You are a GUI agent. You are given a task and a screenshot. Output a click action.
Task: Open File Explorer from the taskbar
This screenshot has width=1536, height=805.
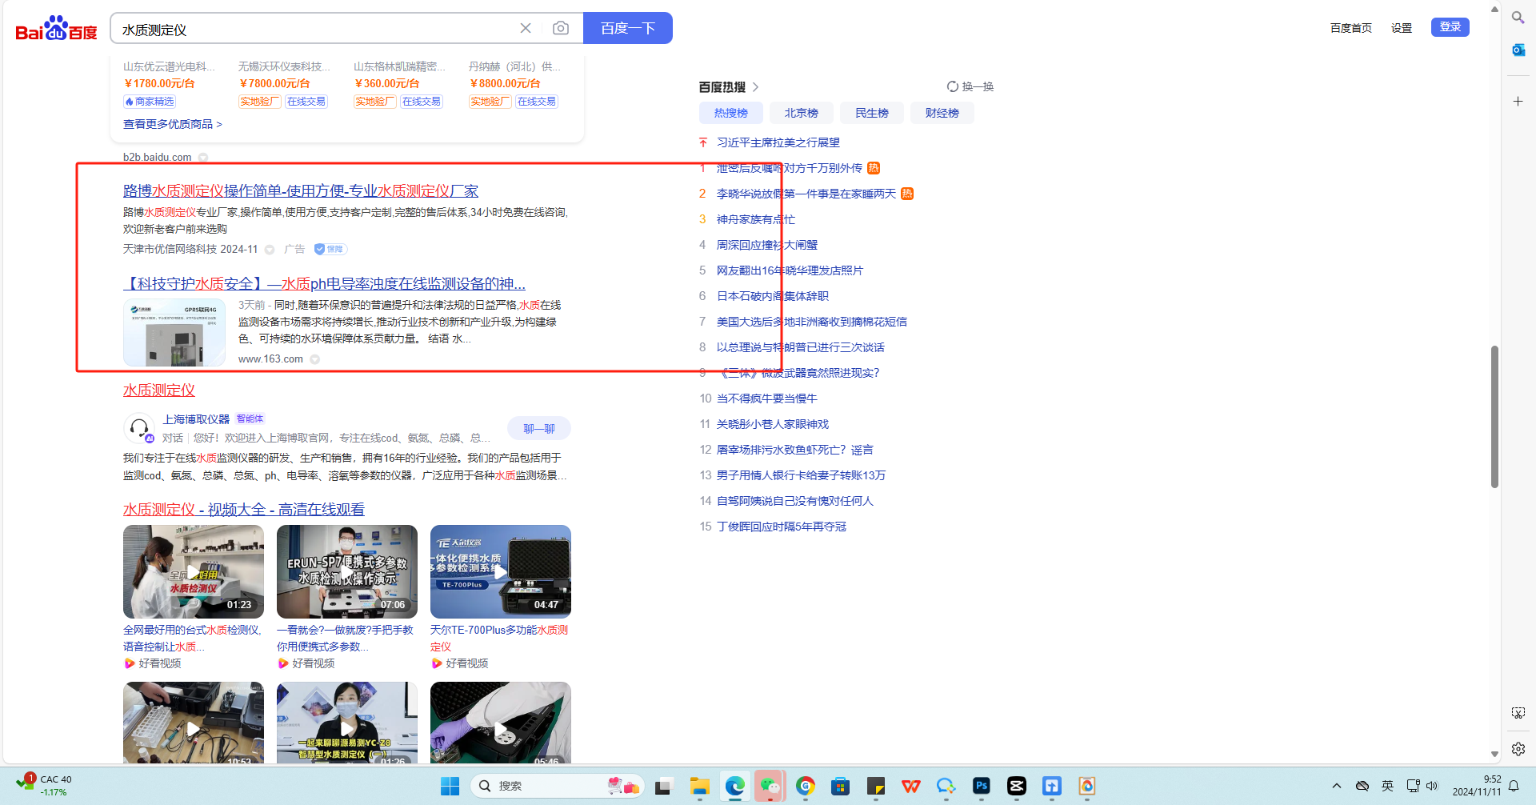[700, 786]
